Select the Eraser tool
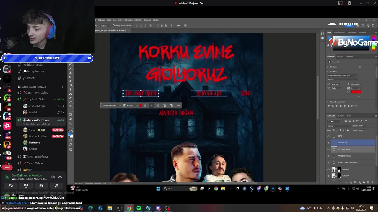The width and height of the screenshot is (378, 212). pyautogui.click(x=70, y=81)
